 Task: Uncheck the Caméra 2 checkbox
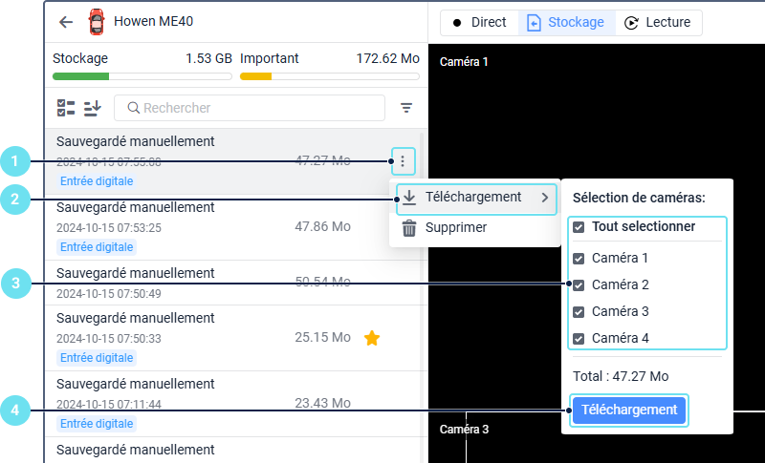point(579,285)
